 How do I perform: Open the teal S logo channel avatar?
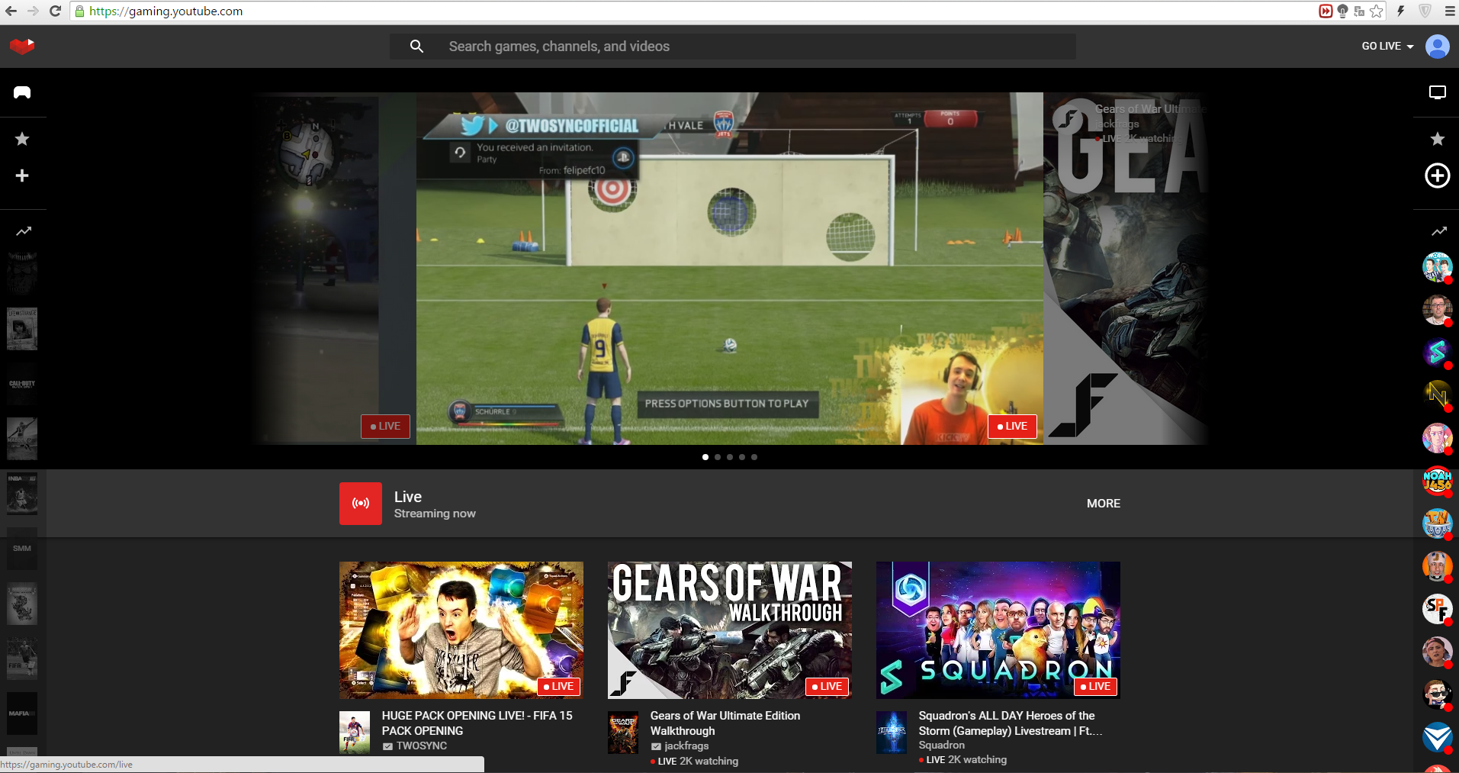(x=1437, y=353)
